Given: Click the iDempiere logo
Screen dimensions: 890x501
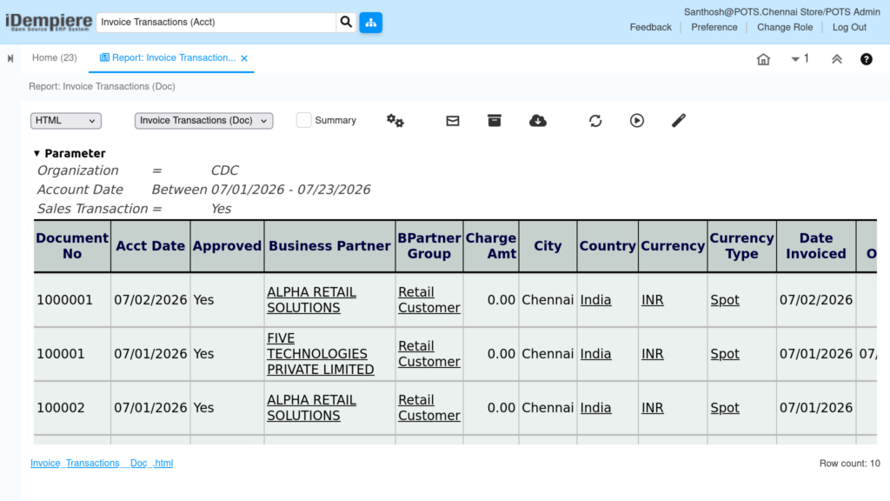Looking at the screenshot, I should 49,22.
